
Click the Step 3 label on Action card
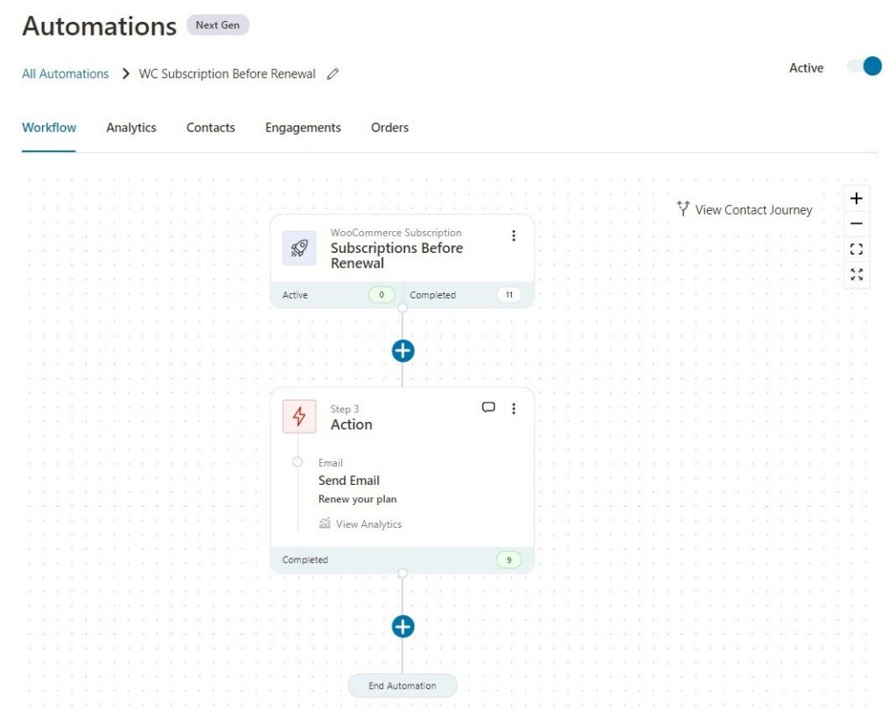(x=344, y=409)
